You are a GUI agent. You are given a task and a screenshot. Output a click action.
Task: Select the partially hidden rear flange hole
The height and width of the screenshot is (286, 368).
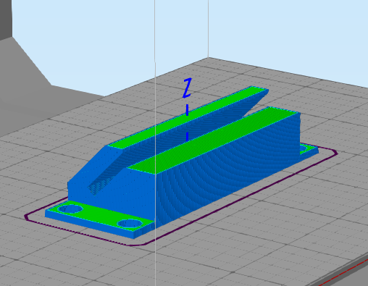(x=303, y=148)
